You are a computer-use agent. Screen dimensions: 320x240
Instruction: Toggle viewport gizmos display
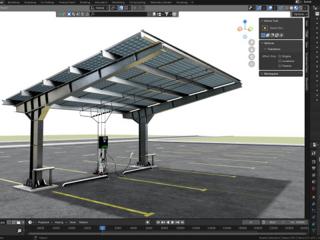point(259,8)
